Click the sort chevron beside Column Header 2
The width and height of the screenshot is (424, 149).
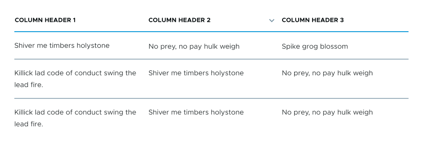272,21
